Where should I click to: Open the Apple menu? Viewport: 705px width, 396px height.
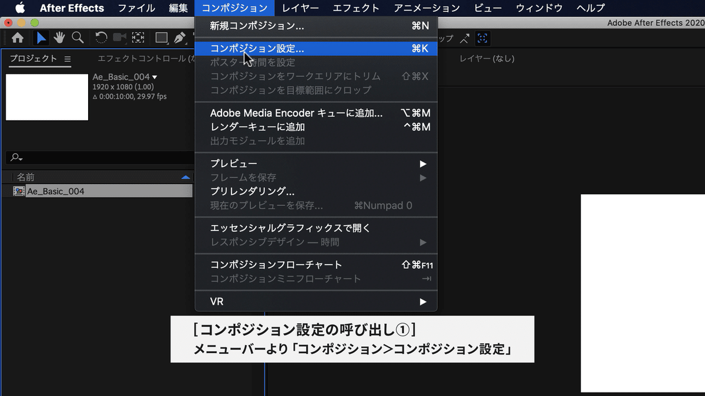pyautogui.click(x=19, y=8)
